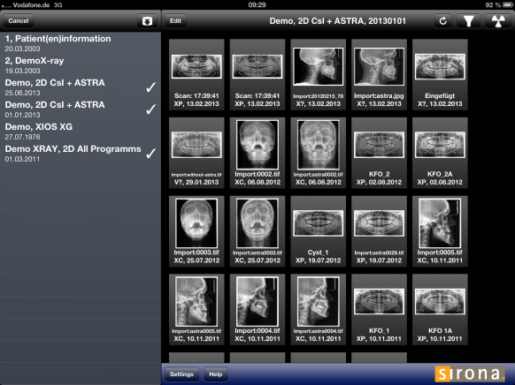Screen dimensions: 515x385
Task: Uncheck Demo, 2D CsI + ASTRA 25.06.2013
Action: pyautogui.click(x=150, y=87)
